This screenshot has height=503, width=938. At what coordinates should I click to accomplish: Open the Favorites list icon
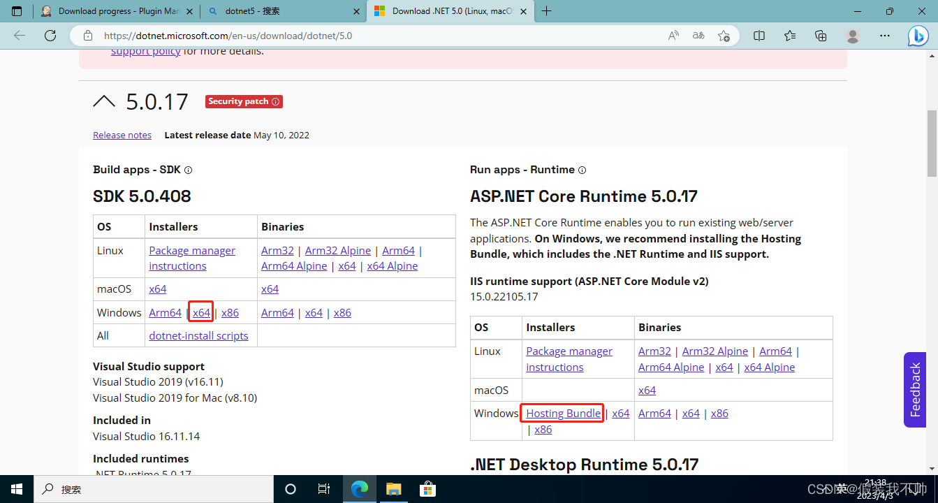coord(790,36)
